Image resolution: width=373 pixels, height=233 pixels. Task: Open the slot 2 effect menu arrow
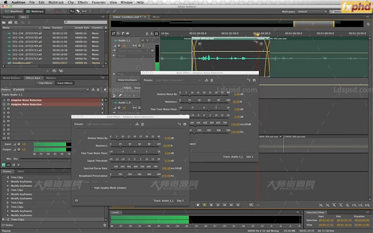(103, 104)
